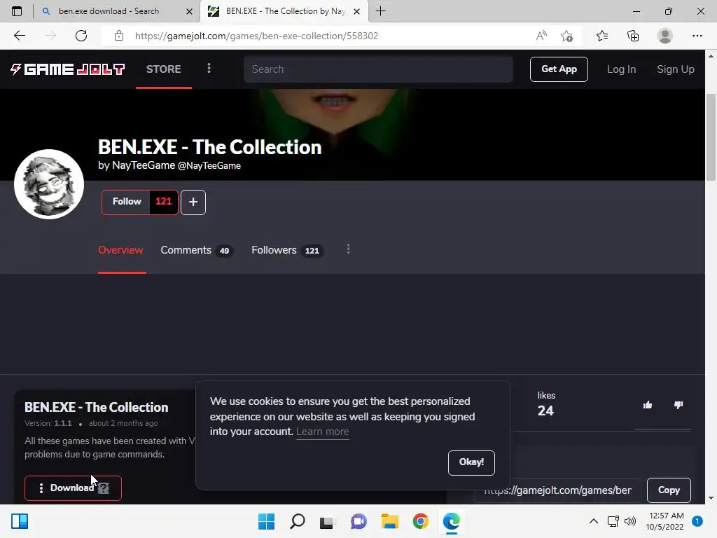This screenshot has height=538, width=717.
Task: Switch to the ben.exe download Search tab
Action: tap(109, 11)
